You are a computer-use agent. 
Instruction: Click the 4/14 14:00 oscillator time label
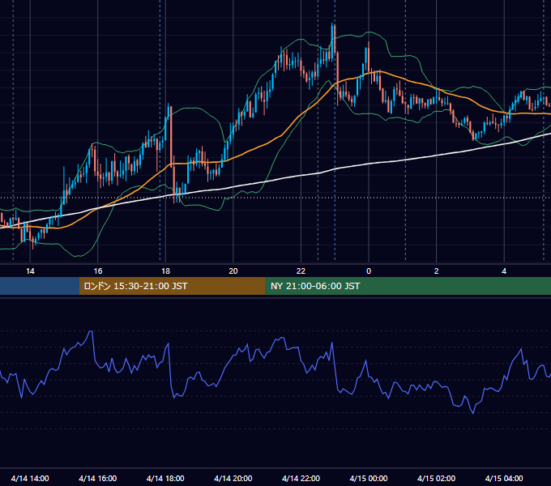(30, 478)
